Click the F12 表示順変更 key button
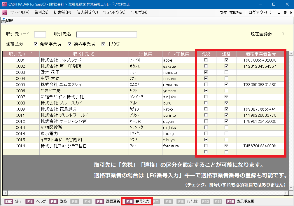This screenshot has height=206, width=294. [x=240, y=201]
